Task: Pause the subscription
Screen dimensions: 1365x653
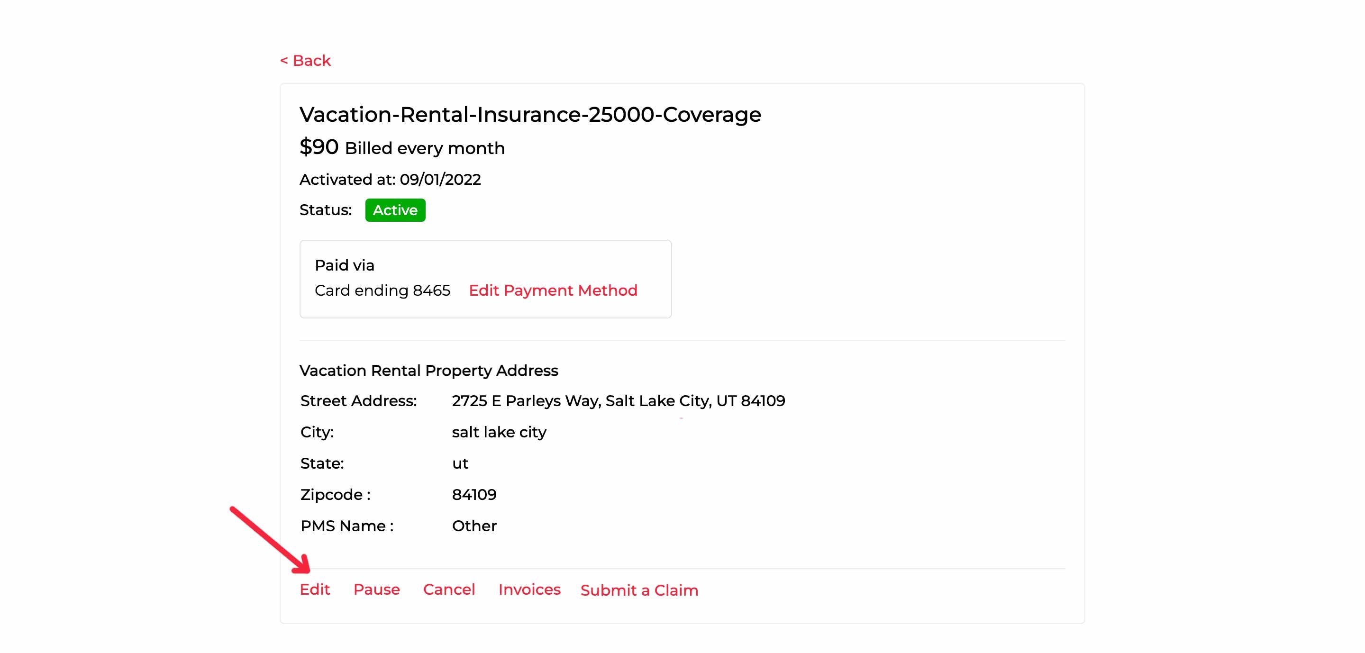Action: (376, 589)
